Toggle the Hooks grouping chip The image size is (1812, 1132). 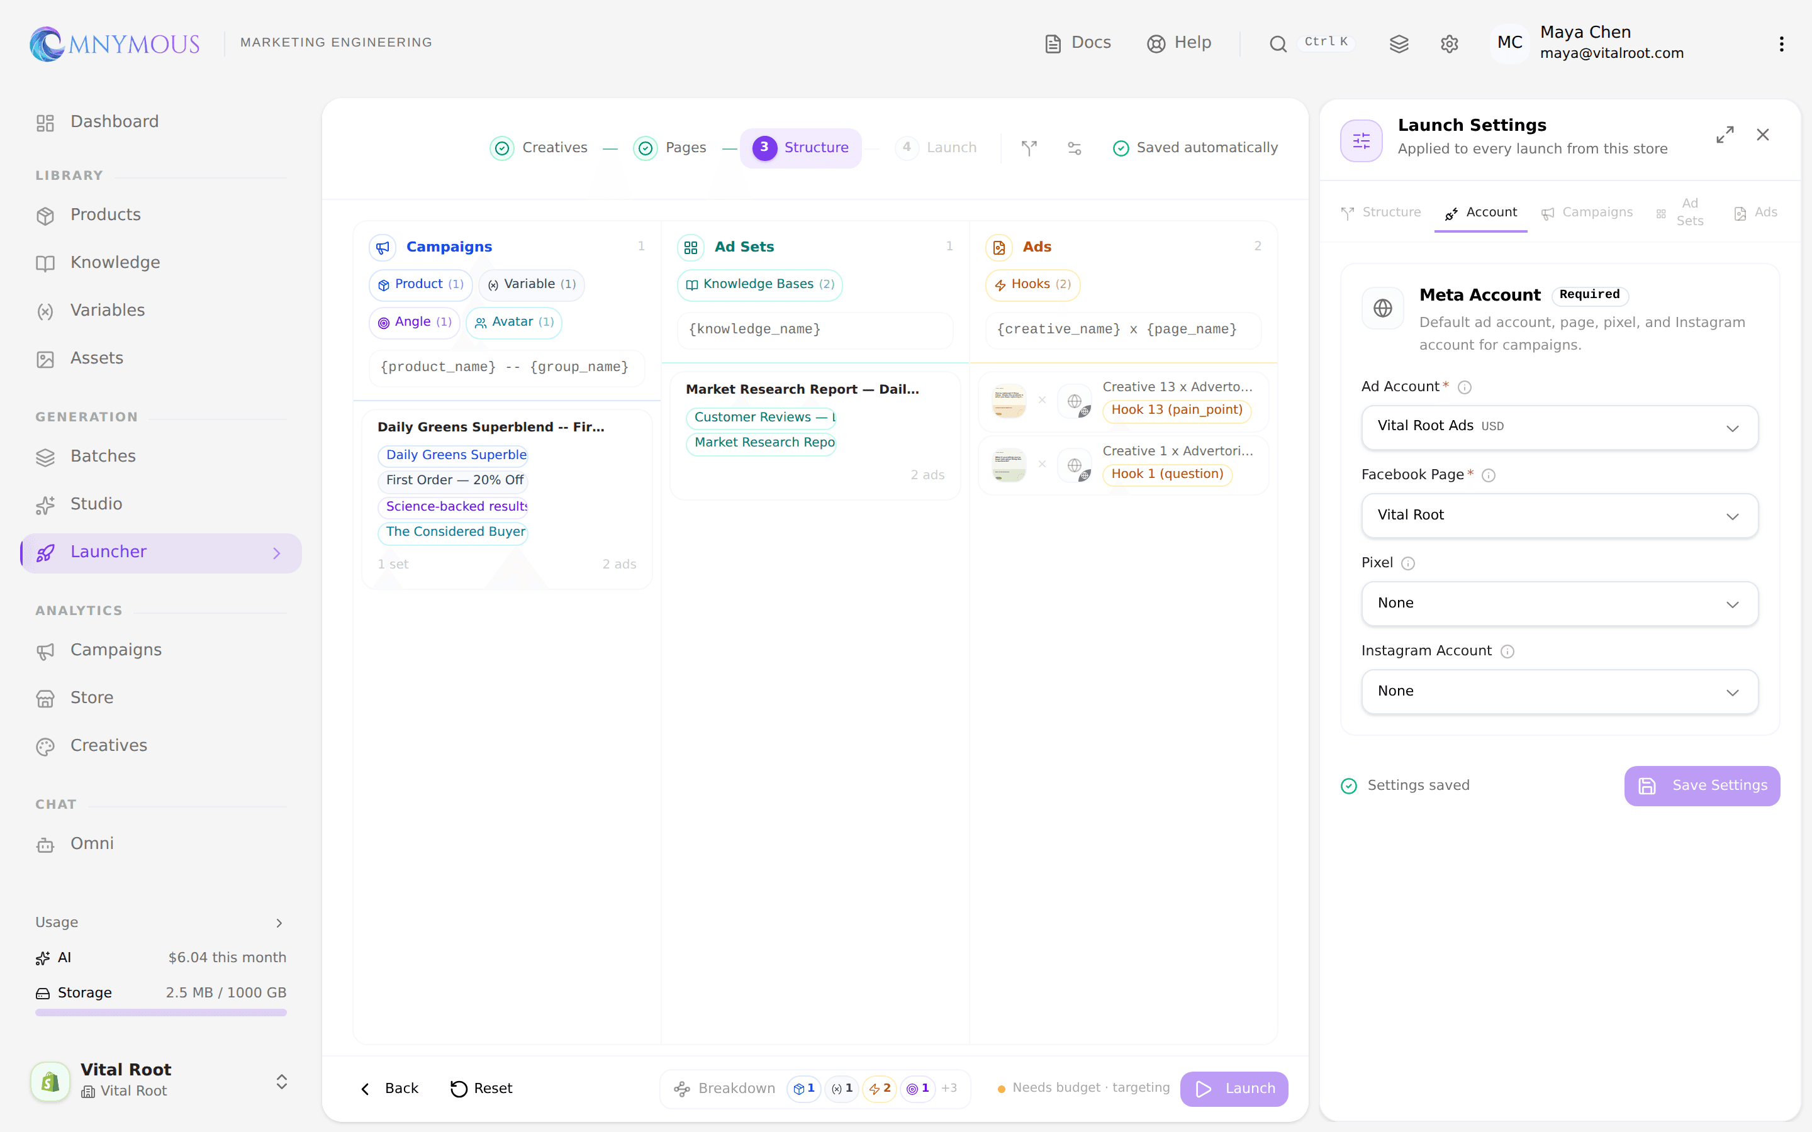(1032, 284)
